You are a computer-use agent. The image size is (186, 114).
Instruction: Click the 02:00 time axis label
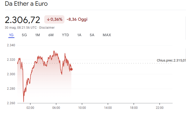tap(30, 108)
